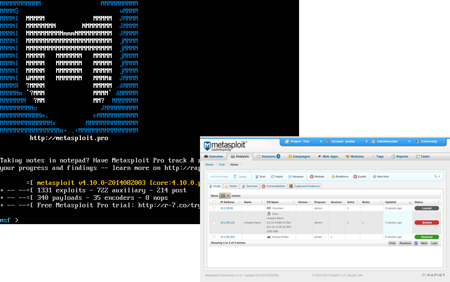Open the Project - Test dropdown
This screenshot has height=282, width=450.
click(x=303, y=141)
